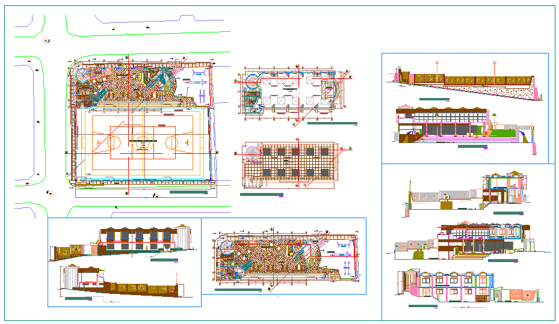Click the title bar under the lower bottom-left elevation
This screenshot has height=324, width=559.
[x=77, y=298]
